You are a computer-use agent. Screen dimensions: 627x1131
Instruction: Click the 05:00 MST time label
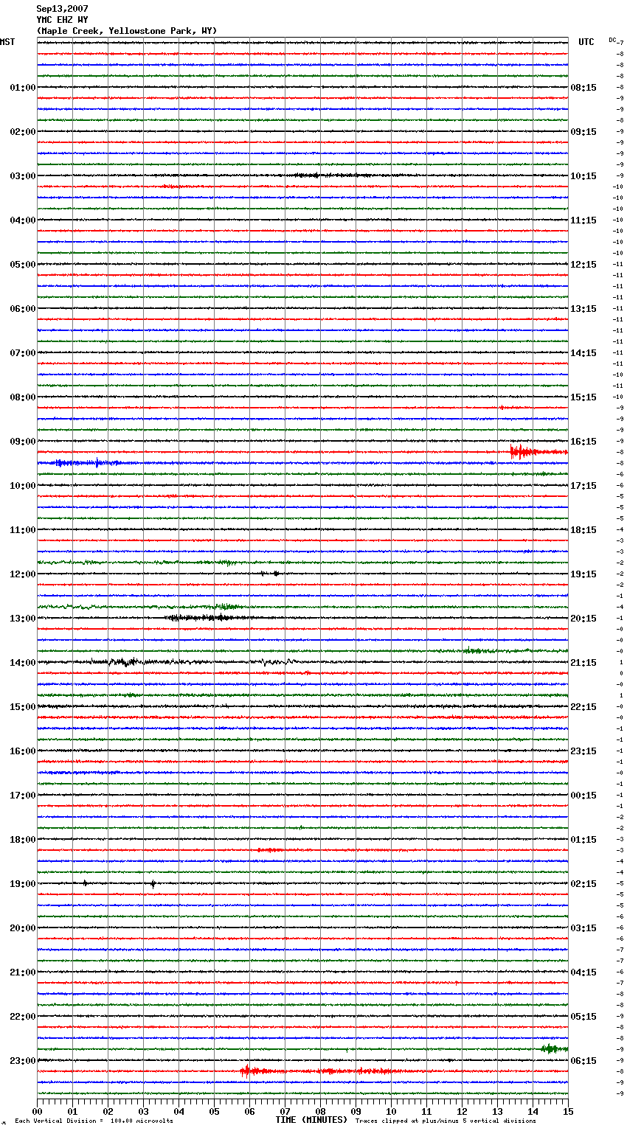(x=23, y=265)
